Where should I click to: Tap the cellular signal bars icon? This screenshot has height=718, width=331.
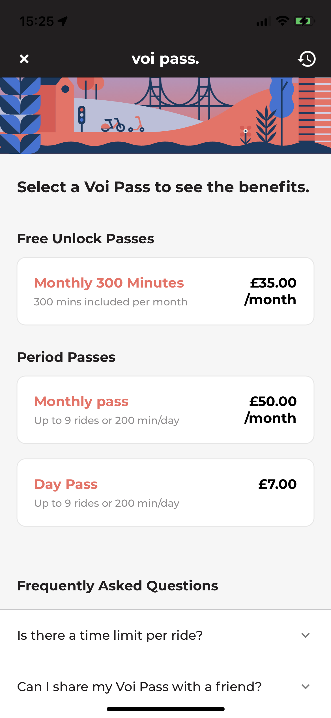(263, 22)
